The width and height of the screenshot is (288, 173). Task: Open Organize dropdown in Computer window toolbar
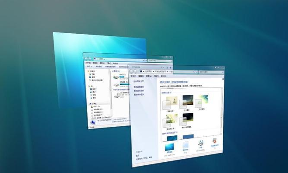pyautogui.click(x=89, y=66)
